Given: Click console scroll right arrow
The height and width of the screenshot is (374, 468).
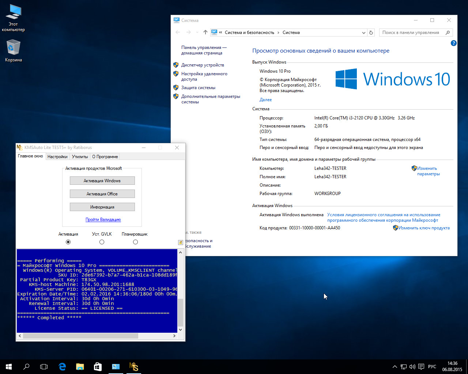Looking at the screenshot, I should [x=174, y=336].
